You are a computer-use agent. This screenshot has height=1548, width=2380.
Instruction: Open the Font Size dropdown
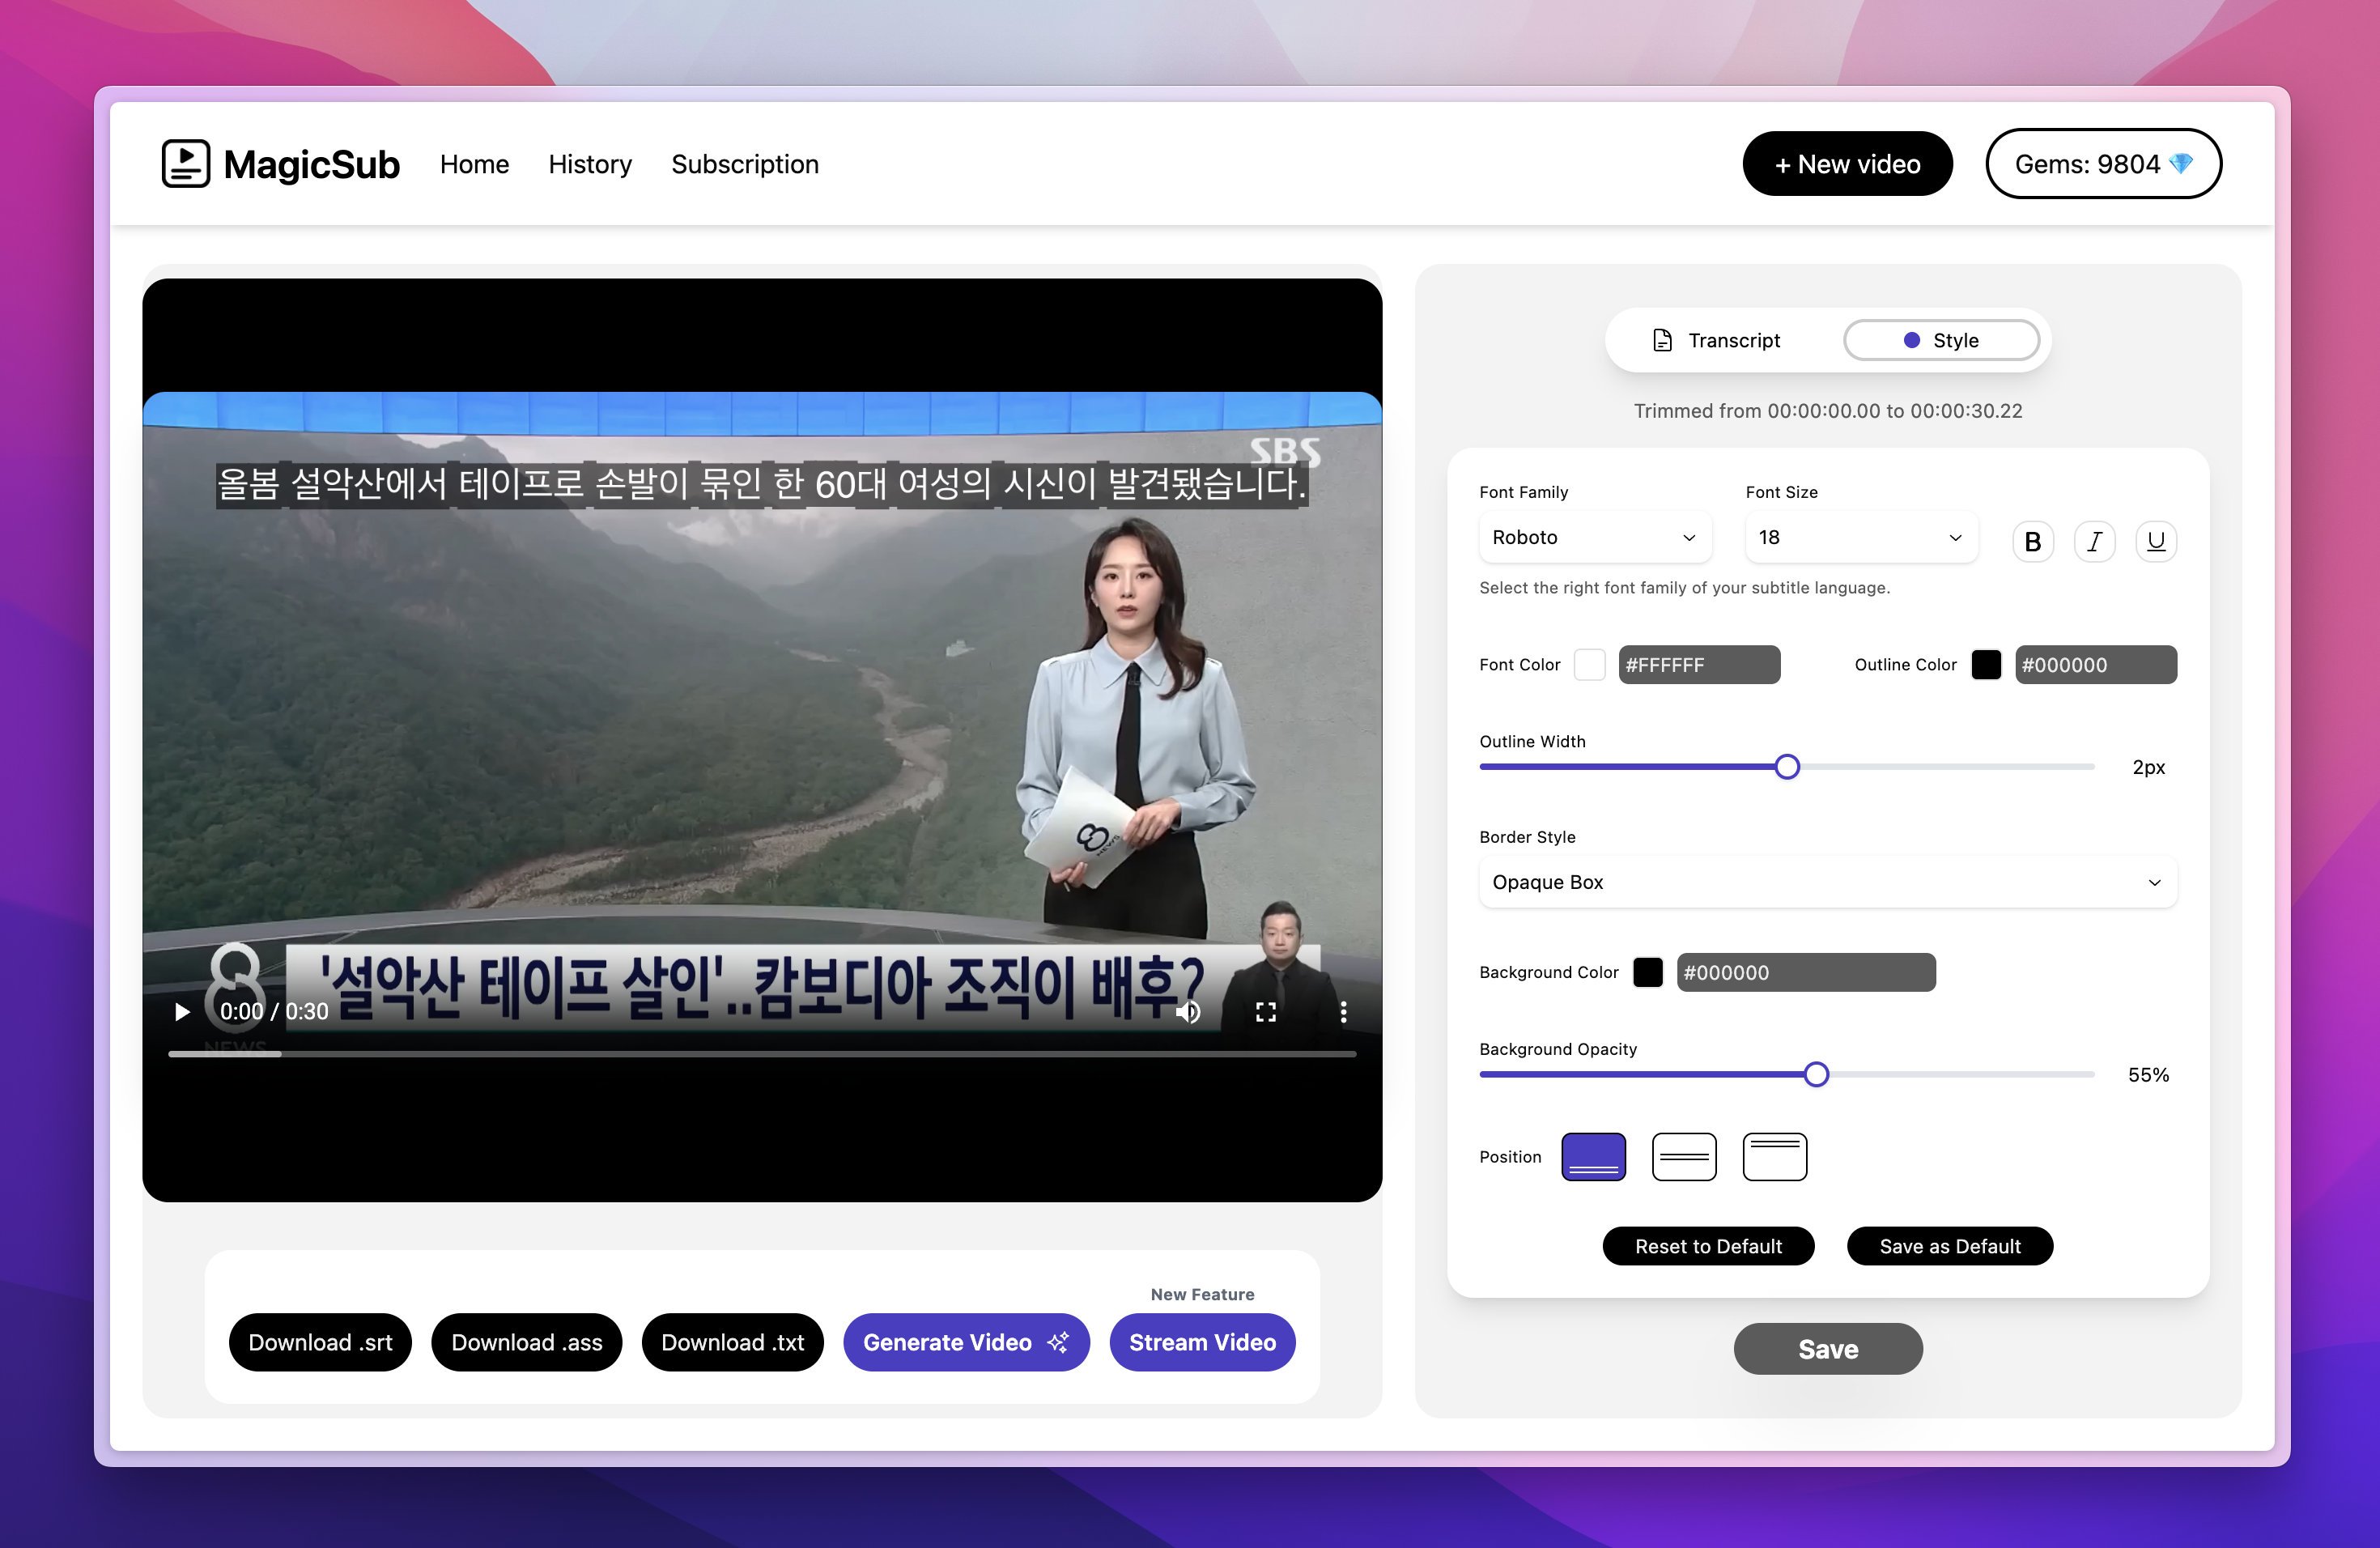click(x=1860, y=537)
